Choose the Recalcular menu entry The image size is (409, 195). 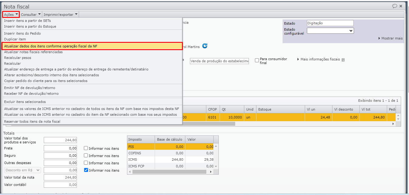(x=92, y=63)
